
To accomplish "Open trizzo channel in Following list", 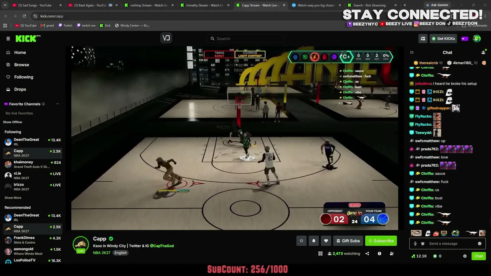I will coord(33,187).
